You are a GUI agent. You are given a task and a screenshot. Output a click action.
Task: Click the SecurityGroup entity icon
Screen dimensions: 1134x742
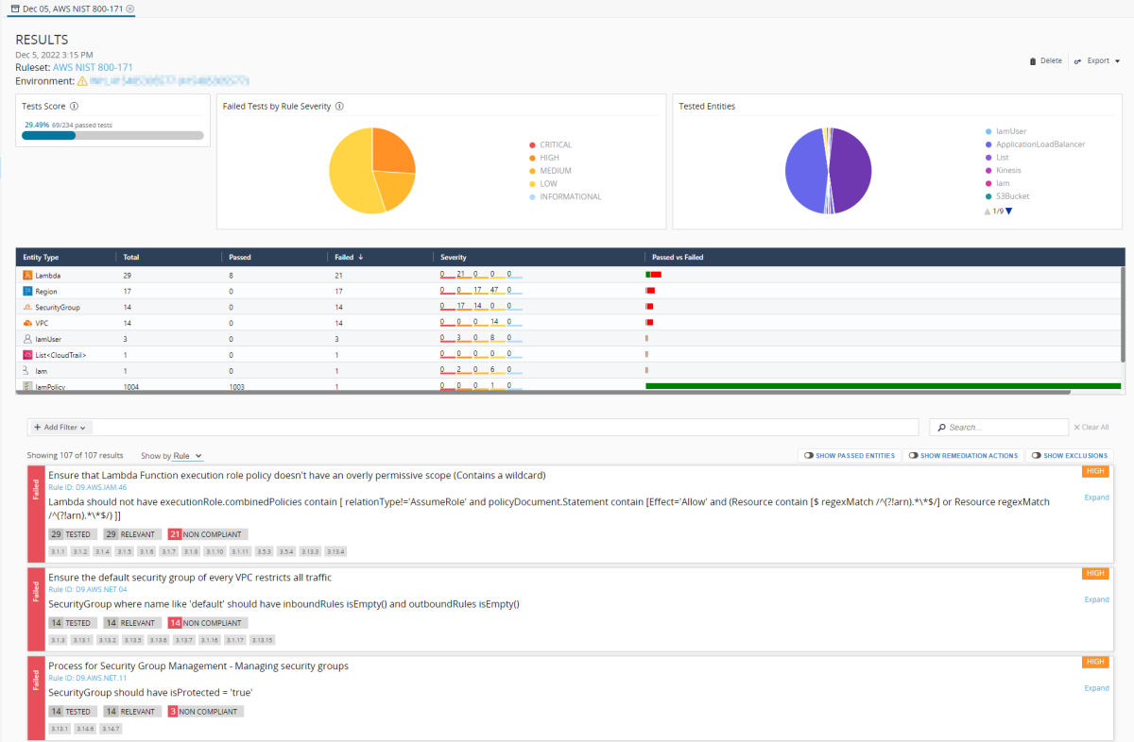point(27,307)
